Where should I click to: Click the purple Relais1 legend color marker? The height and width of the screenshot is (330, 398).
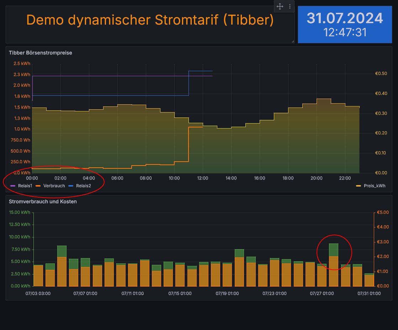pyautogui.click(x=13, y=186)
